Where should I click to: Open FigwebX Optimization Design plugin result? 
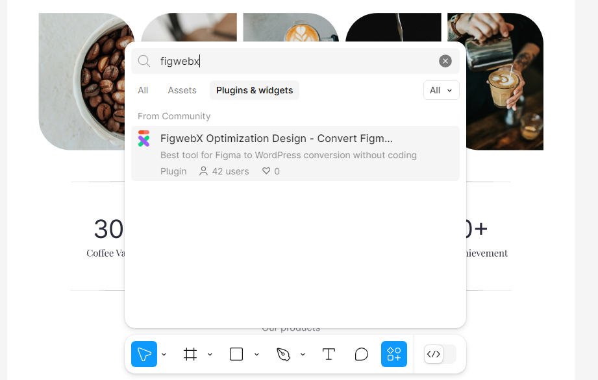[295, 154]
